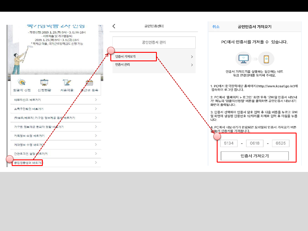The height and width of the screenshot is (231, 308).
Task: Go back using the left arrow in 공인인증센터
Action: tap(114, 26)
